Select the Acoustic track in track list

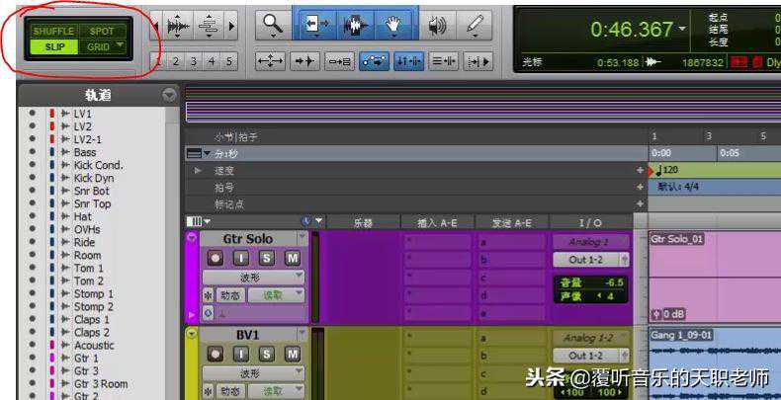pos(94,346)
